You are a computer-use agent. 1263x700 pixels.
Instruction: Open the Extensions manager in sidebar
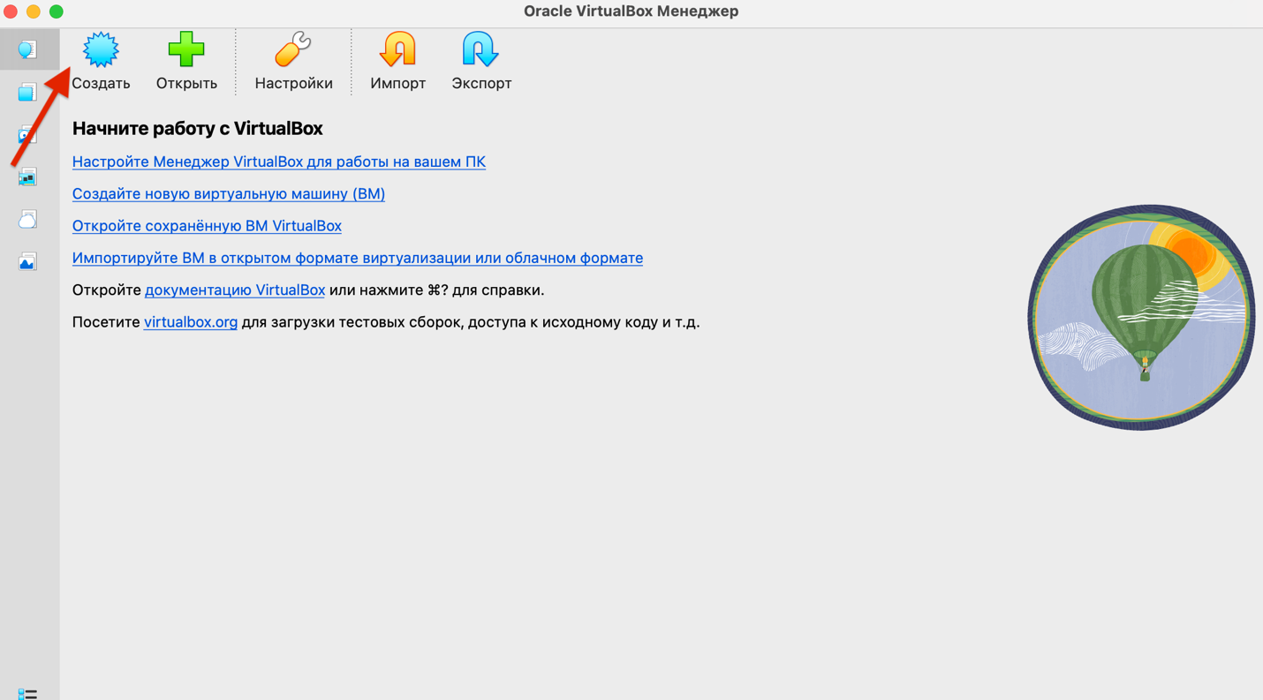[28, 93]
